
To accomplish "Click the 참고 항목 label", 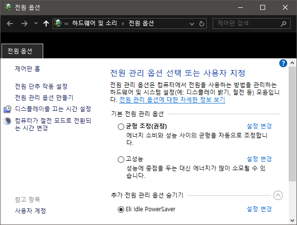I will pos(27,200).
